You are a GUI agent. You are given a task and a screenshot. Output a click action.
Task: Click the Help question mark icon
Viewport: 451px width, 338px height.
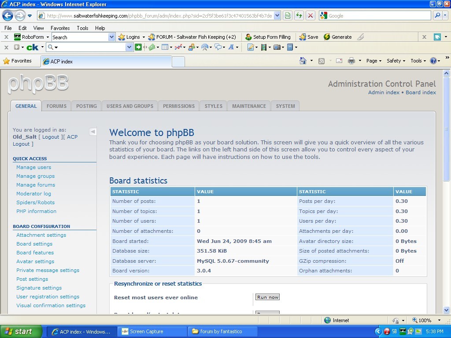click(x=433, y=61)
